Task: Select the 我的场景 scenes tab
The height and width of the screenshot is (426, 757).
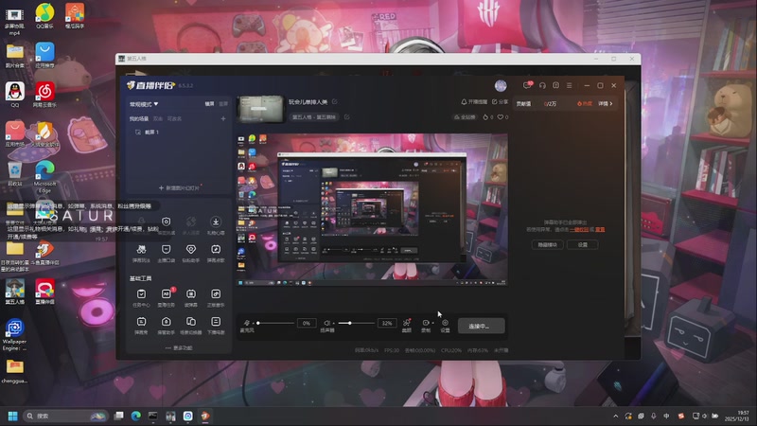Action: (x=138, y=119)
